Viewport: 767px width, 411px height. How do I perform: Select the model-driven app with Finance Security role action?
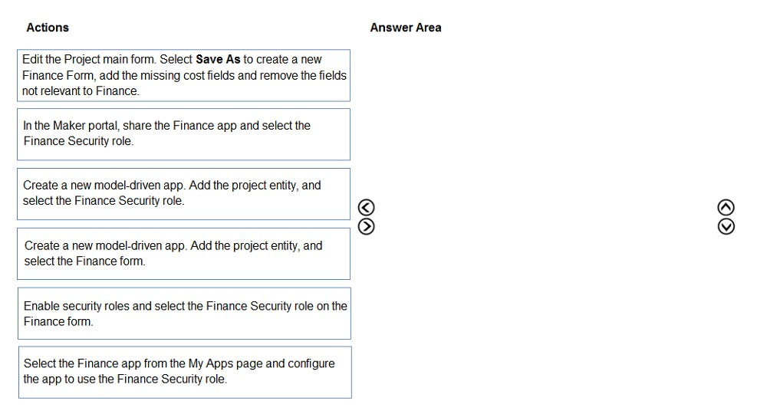coord(183,194)
